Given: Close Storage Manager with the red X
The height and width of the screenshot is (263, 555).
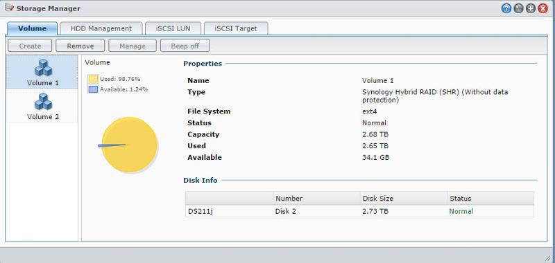Looking at the screenshot, I should tap(543, 8).
